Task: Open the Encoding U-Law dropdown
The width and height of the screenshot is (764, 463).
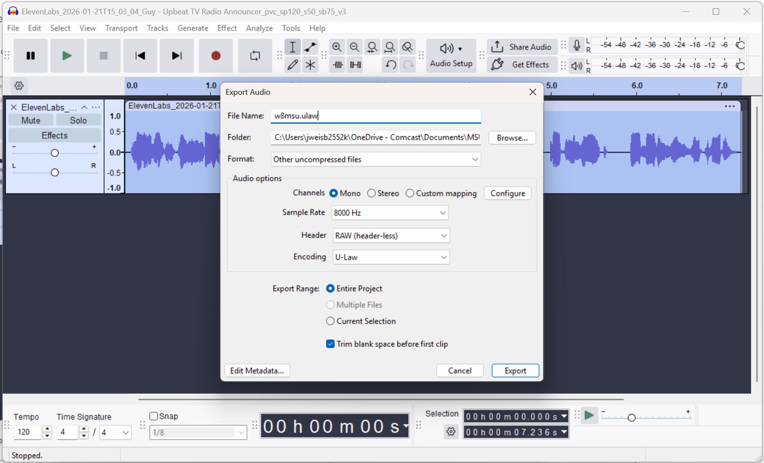Action: pos(390,257)
